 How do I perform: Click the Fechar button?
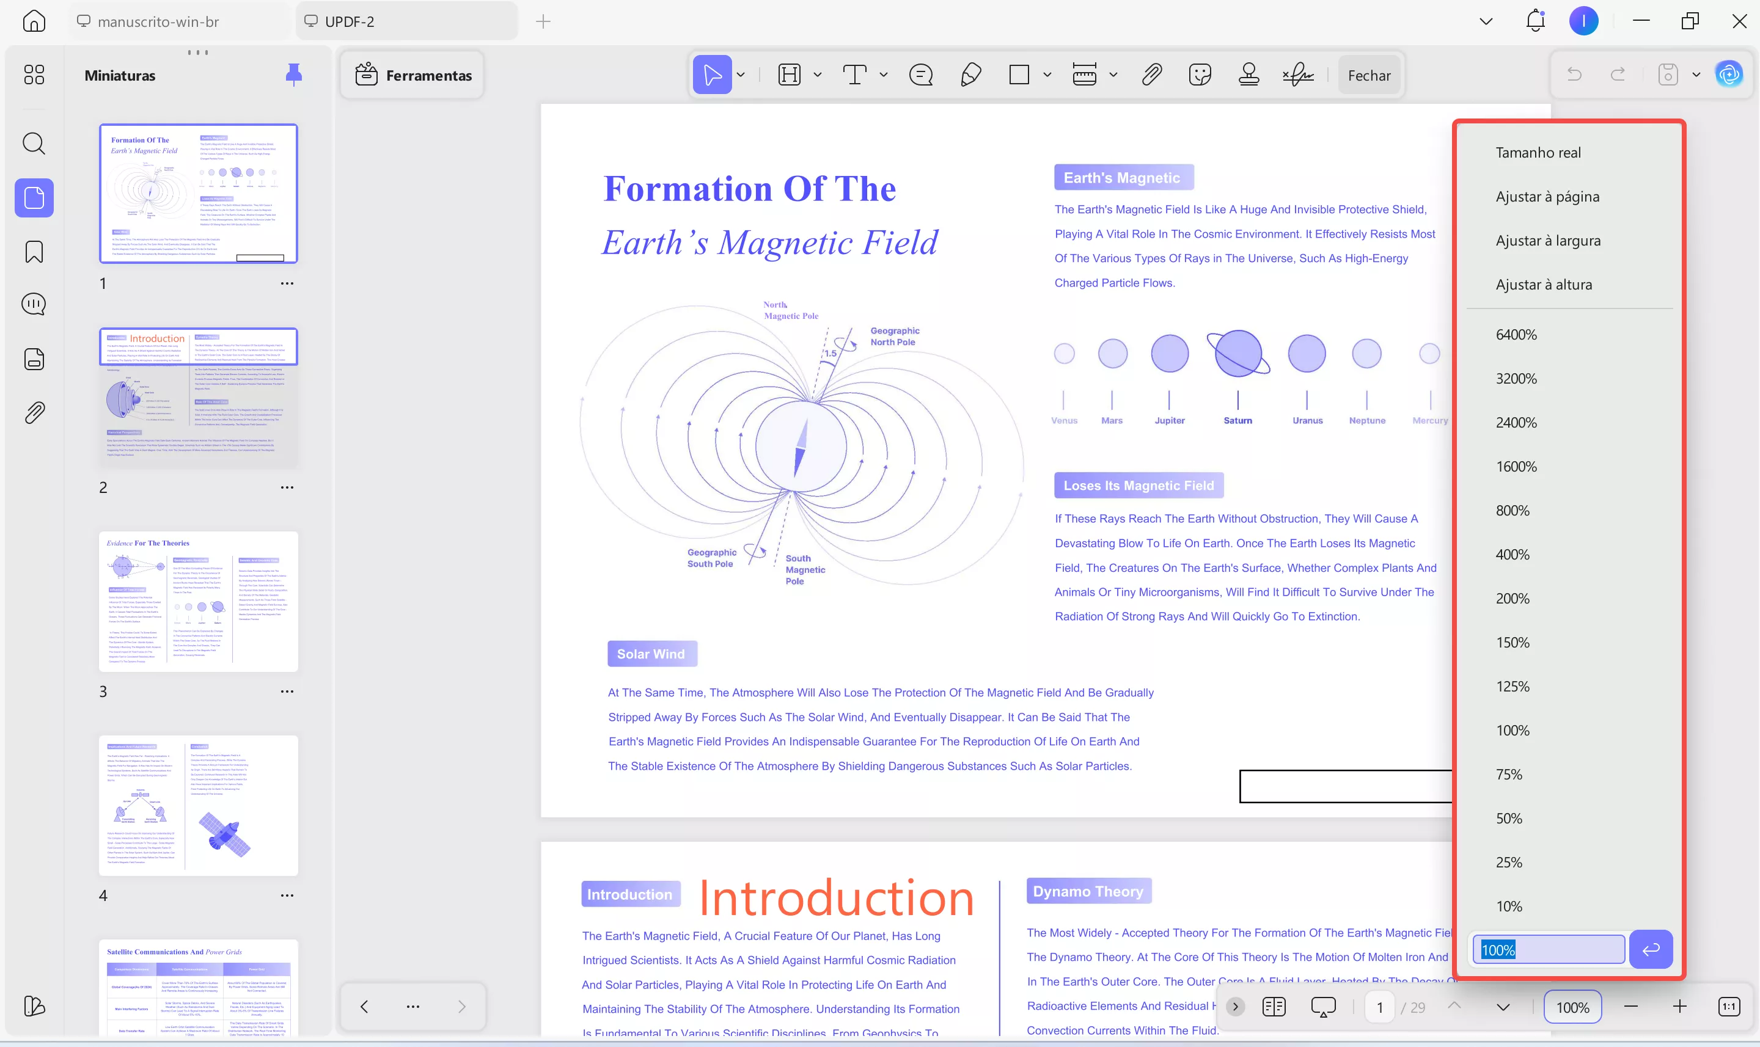click(x=1369, y=76)
